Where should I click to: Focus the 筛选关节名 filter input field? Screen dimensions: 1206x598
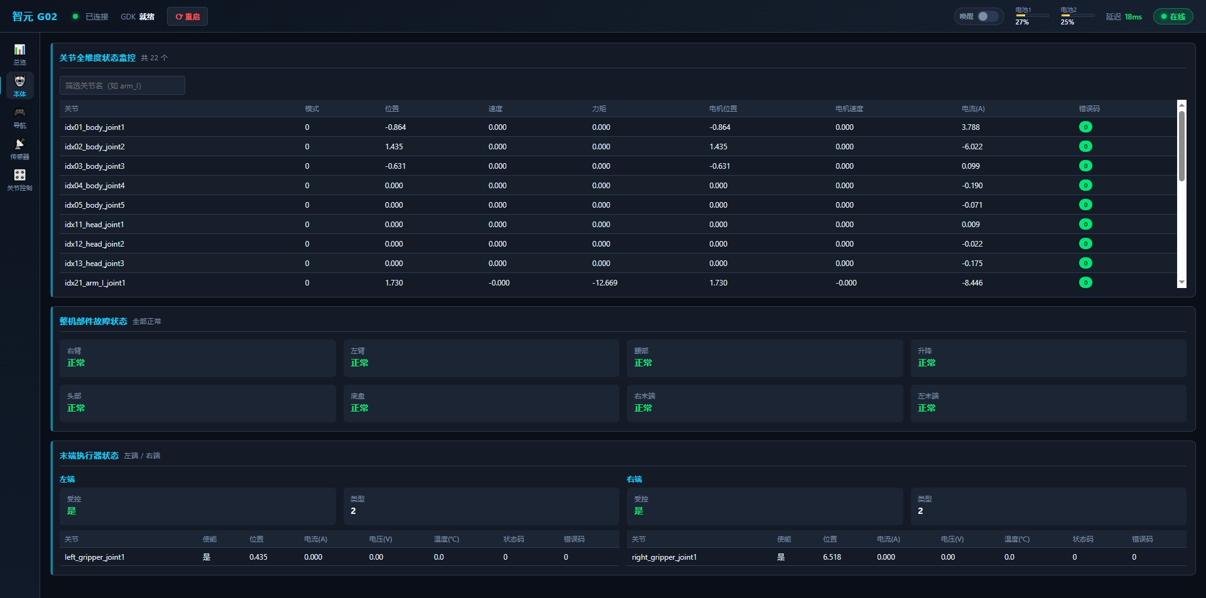122,85
